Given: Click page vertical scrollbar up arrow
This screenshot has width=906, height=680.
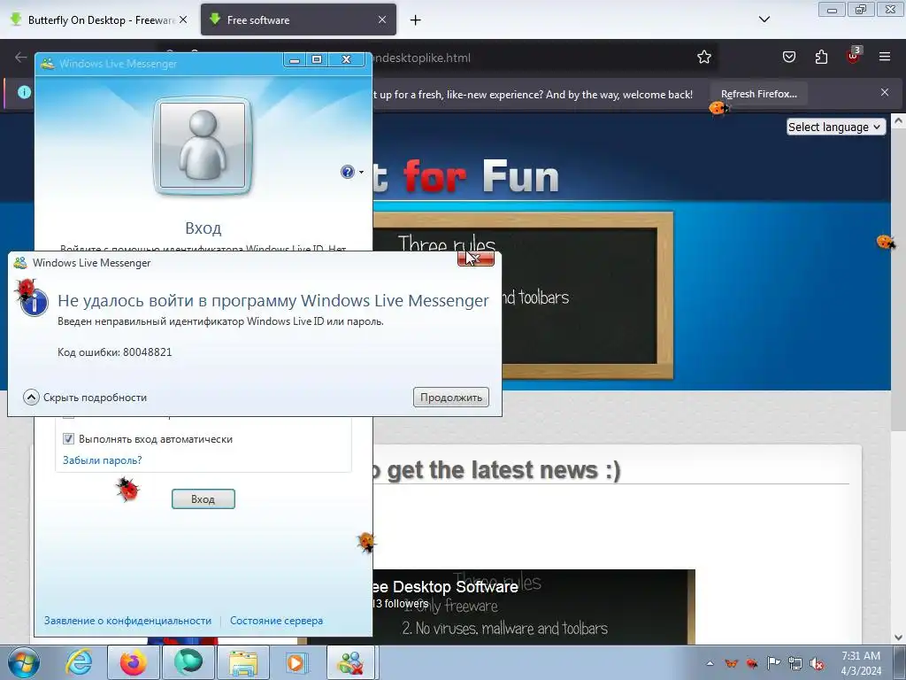Looking at the screenshot, I should 899,121.
